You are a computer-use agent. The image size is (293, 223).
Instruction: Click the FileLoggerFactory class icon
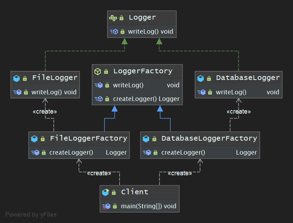34,138
